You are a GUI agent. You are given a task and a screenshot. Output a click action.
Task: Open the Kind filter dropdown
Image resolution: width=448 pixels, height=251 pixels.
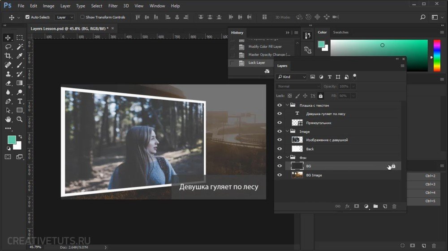tap(292, 77)
